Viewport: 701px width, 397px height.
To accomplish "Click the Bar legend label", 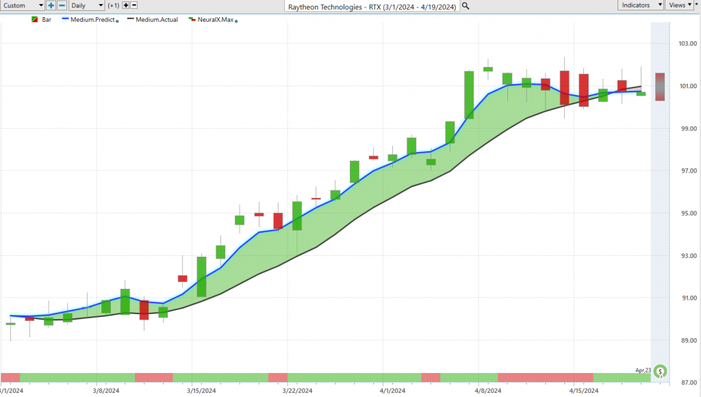I will (x=47, y=20).
